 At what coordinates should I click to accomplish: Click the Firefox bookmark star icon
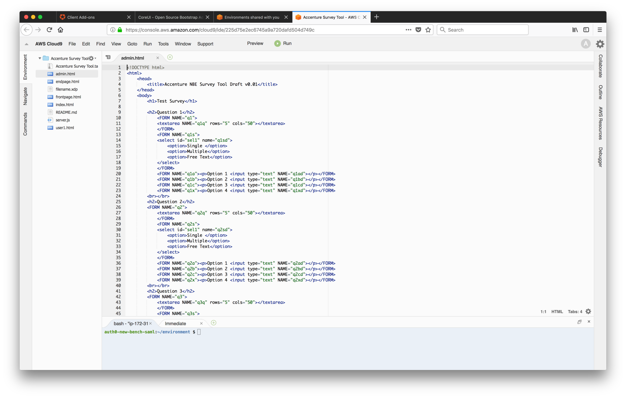428,30
